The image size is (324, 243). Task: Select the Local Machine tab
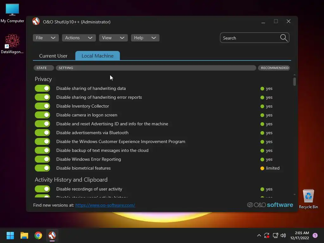pos(97,56)
